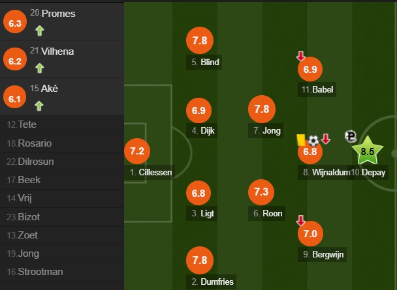Click the red substitution arrow above Wijnaldum's rating
This screenshot has height=290, width=397.
click(326, 139)
